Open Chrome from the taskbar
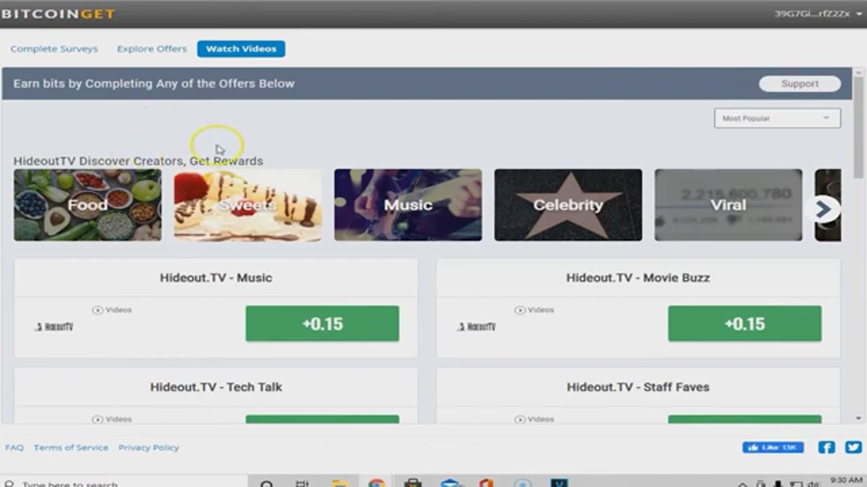Screen dimensions: 867x487 [x=377, y=483]
